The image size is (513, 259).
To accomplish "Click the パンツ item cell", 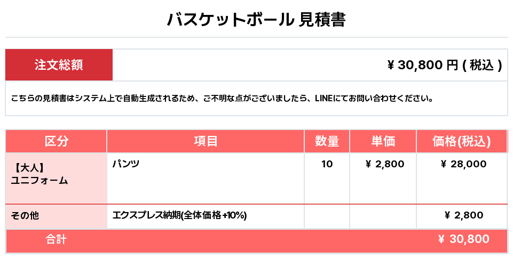I will 206,179.
